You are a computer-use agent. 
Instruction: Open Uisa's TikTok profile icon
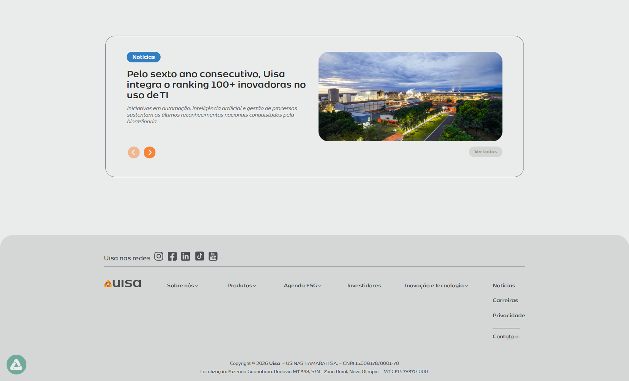[200, 256]
